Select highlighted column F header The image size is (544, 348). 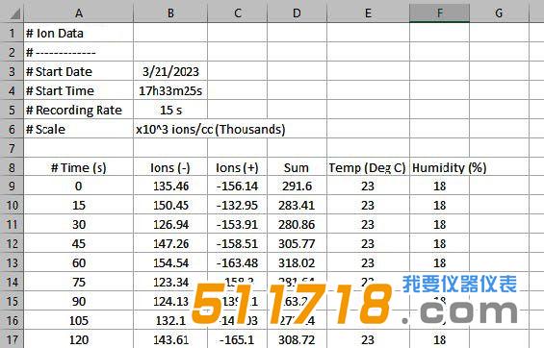(440, 13)
